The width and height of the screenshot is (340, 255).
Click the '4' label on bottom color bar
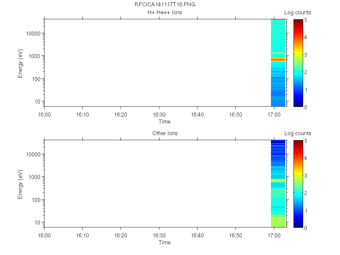pyautogui.click(x=305, y=158)
